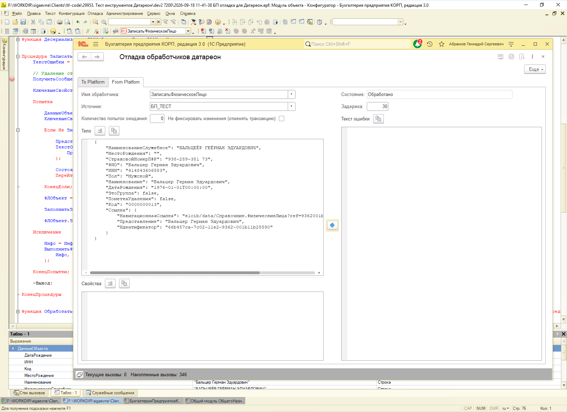Image resolution: width=567 pixels, height=412 pixels.
Task: Toggle the breakpoint red dot in code gutter
Action: (12, 79)
